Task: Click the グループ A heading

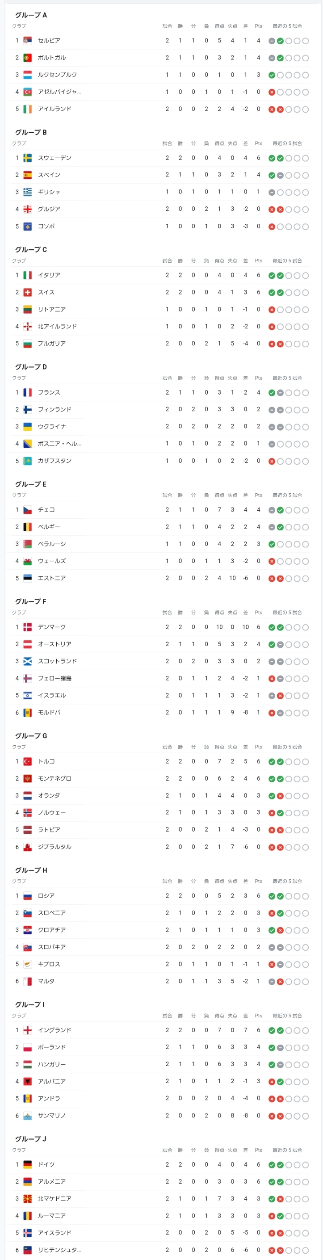Action: click(x=31, y=15)
